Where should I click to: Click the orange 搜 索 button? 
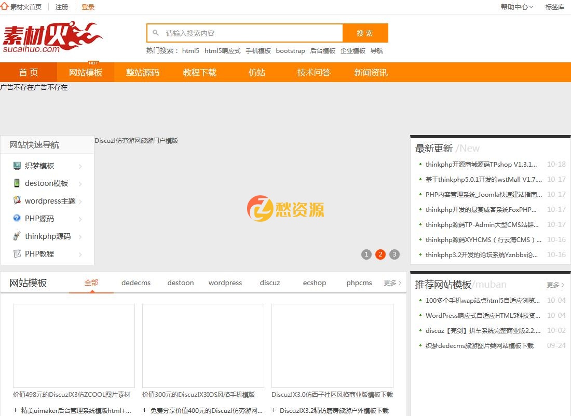coord(365,32)
